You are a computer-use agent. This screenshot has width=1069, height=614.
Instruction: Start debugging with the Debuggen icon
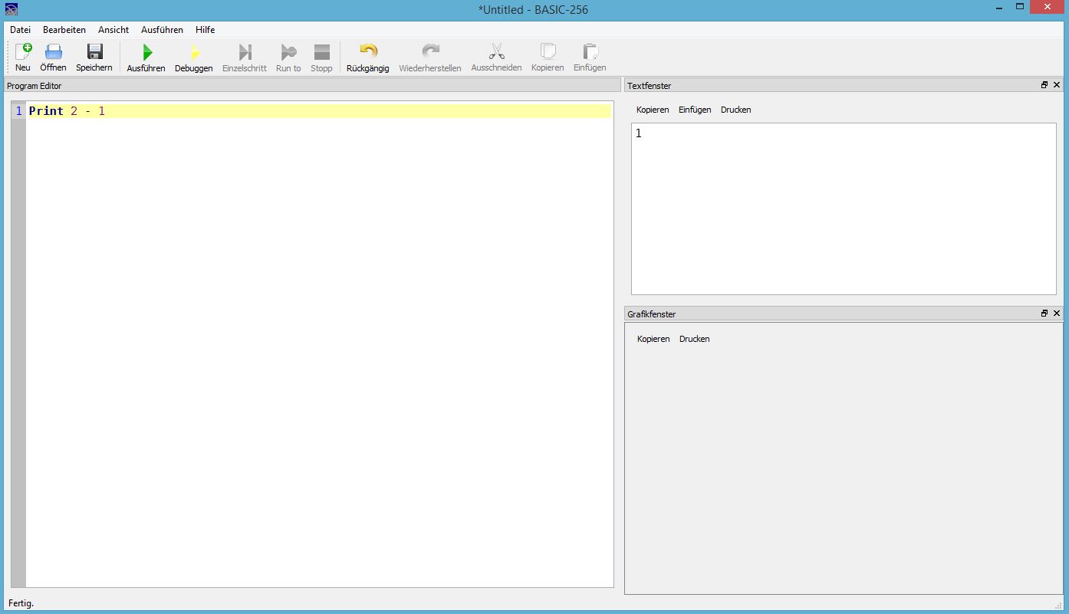pyautogui.click(x=194, y=52)
